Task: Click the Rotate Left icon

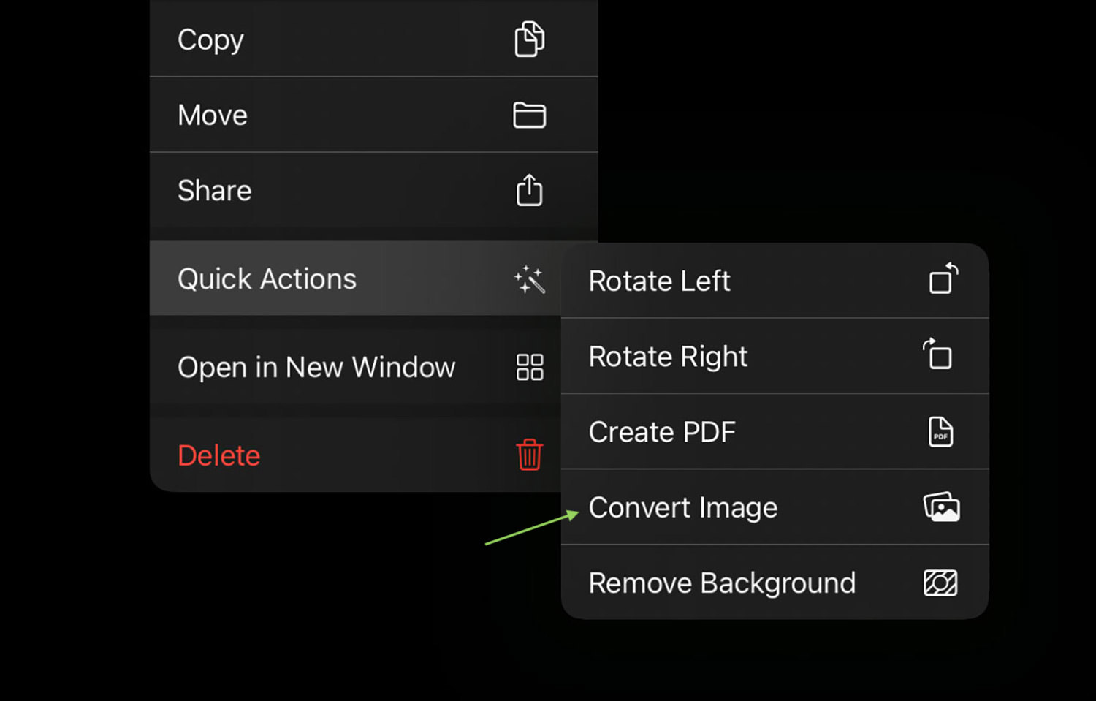Action: [942, 280]
